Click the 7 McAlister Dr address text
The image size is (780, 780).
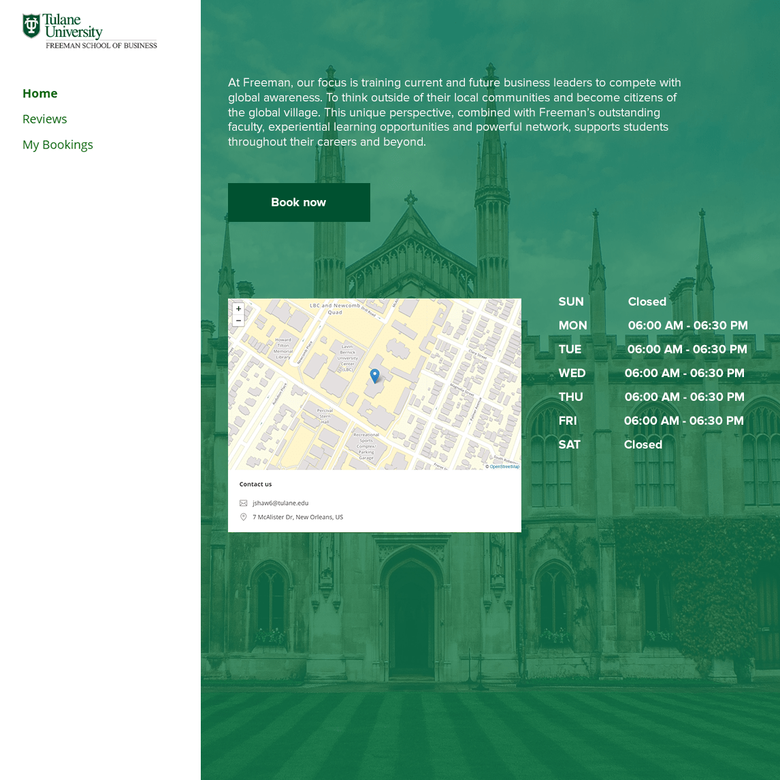click(x=297, y=517)
